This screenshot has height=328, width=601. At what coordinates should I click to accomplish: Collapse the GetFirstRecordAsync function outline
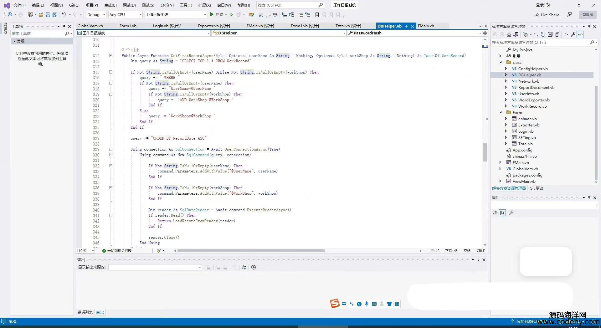(110, 56)
